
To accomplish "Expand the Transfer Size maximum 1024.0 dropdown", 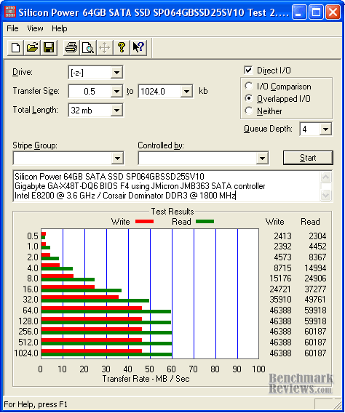I will pyautogui.click(x=186, y=92).
